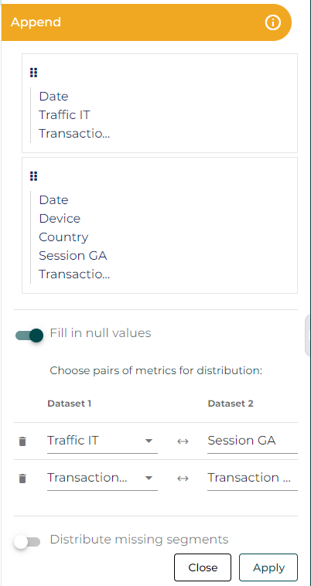The height and width of the screenshot is (586, 311).
Task: Select Session GA in second dataset list
Action: [73, 256]
